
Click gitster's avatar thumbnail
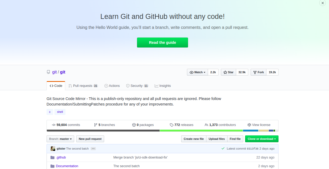(53, 149)
